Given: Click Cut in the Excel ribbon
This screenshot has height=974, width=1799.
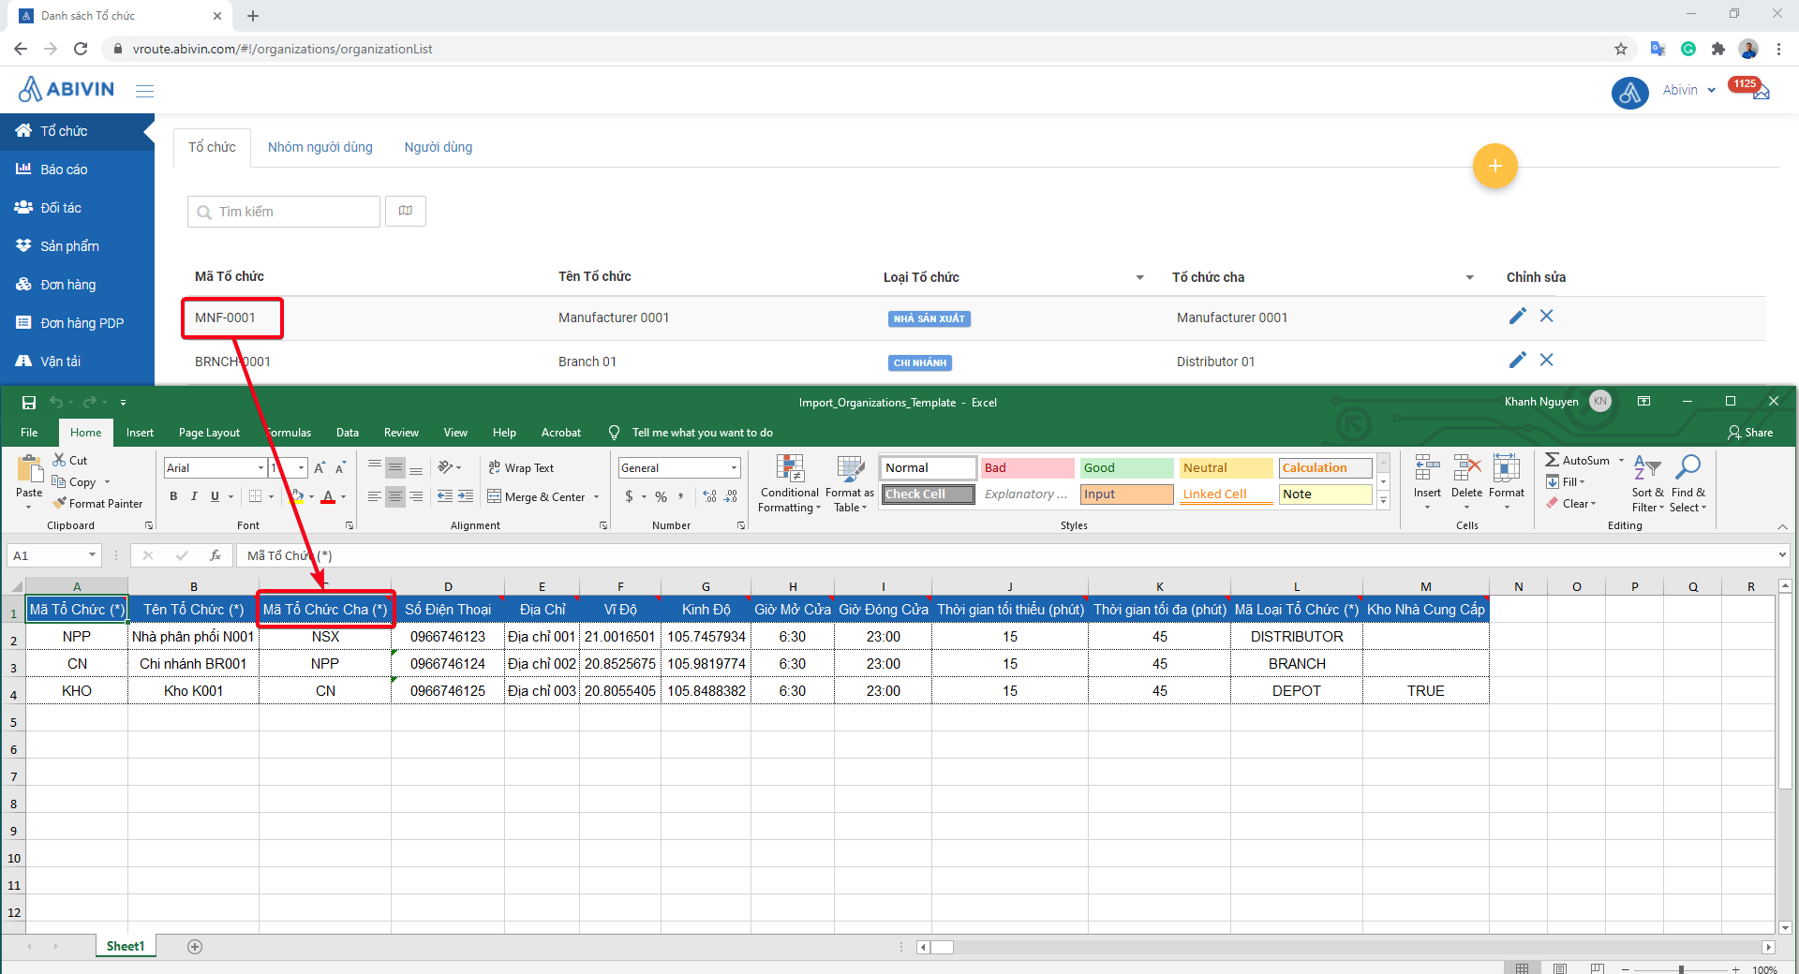Looking at the screenshot, I should coord(70,460).
